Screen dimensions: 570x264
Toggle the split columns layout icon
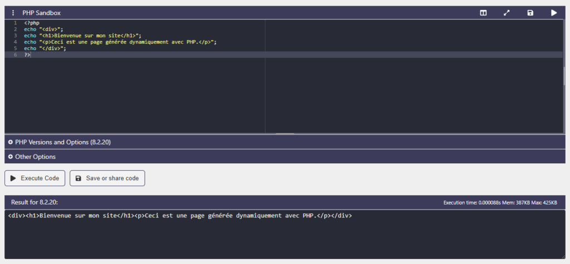click(483, 13)
